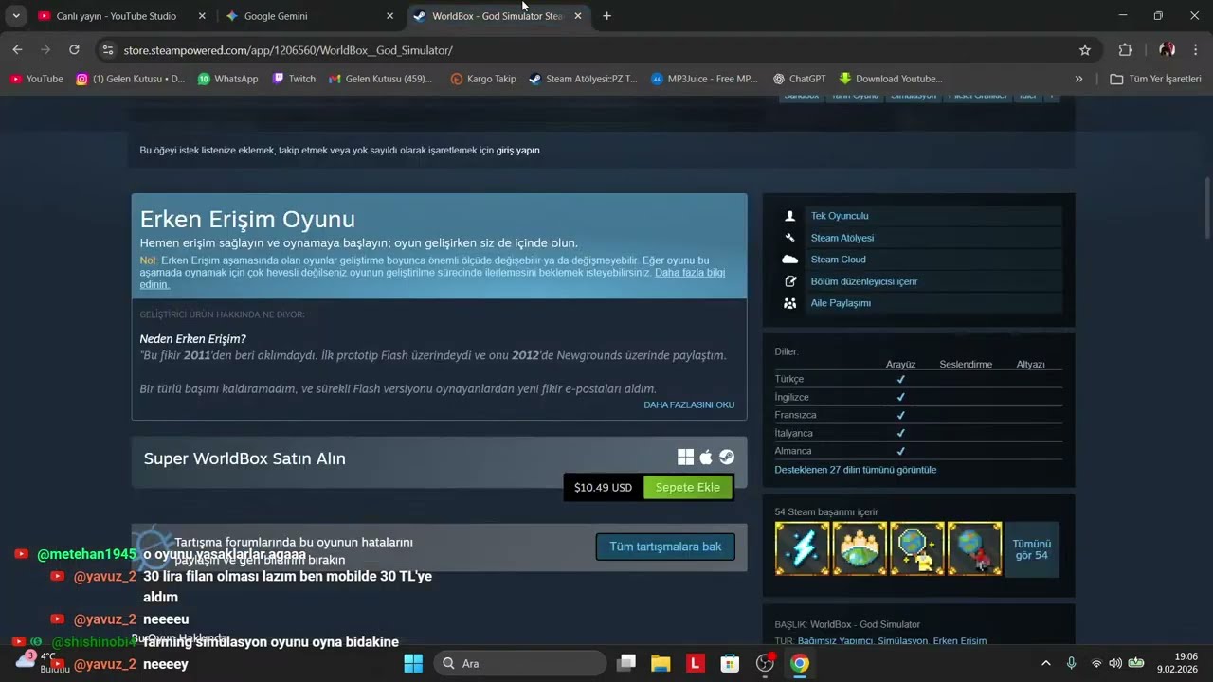Click the Tek Oyunculu person icon

coord(789,216)
